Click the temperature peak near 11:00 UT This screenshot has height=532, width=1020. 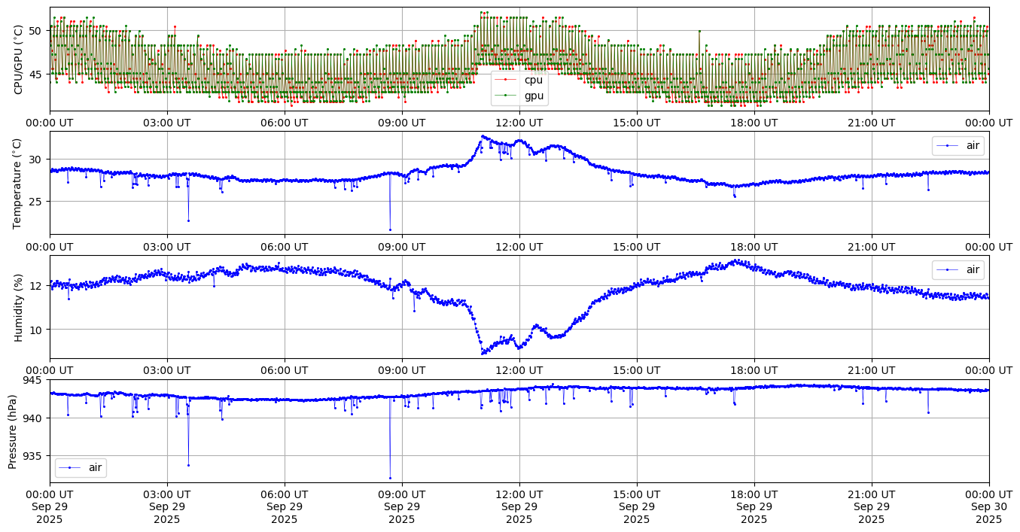pos(483,136)
